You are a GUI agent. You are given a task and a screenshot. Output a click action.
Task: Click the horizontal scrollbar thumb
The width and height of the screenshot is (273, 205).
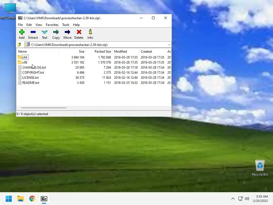coord(43,108)
